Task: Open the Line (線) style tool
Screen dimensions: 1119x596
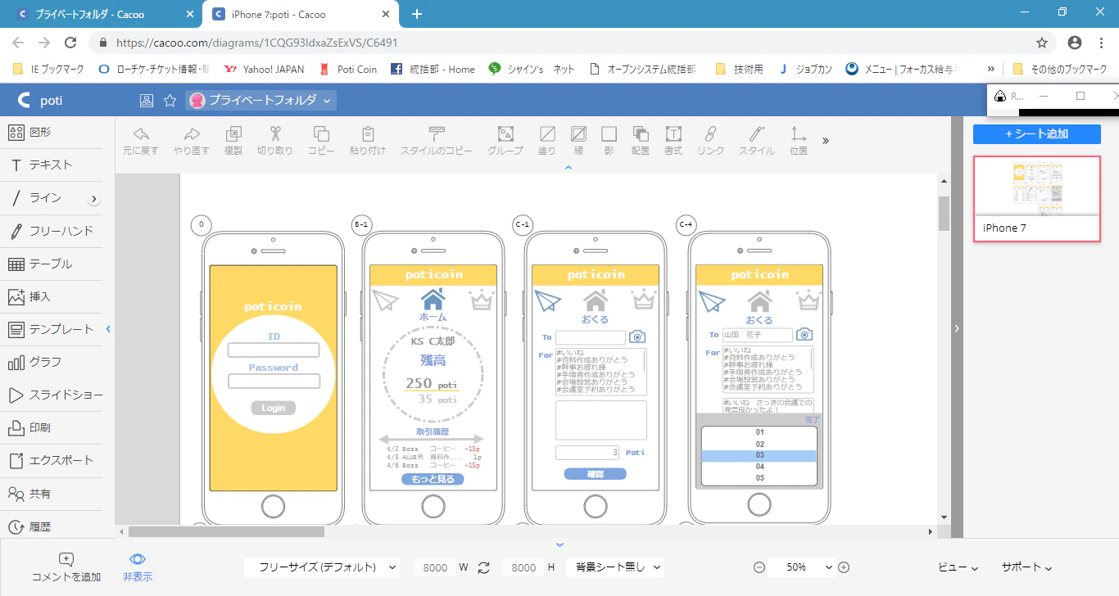Action: coord(578,140)
